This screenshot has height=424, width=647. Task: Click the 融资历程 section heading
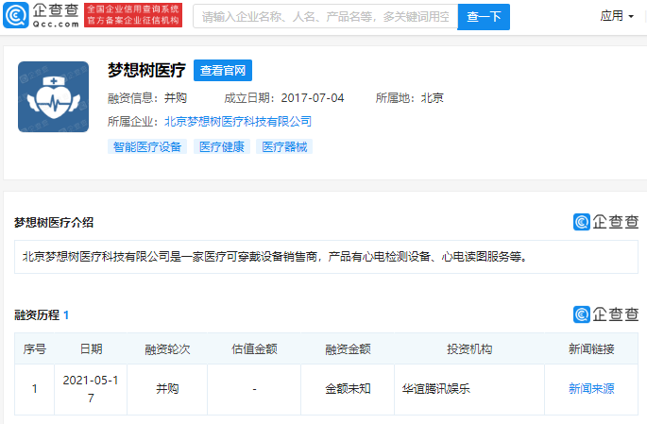37,314
